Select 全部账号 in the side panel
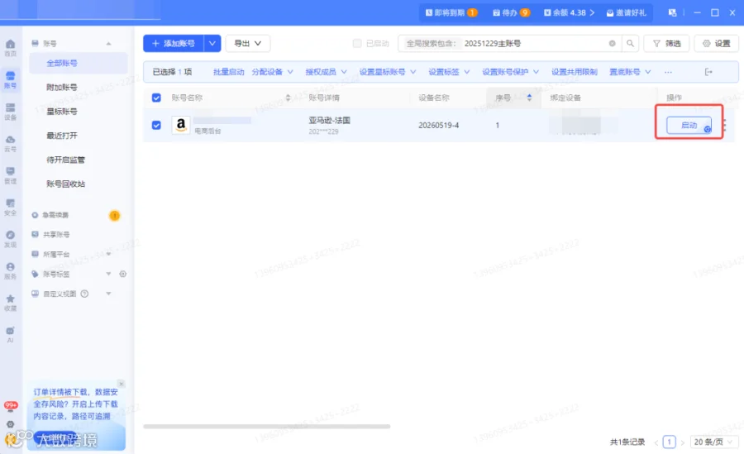This screenshot has height=454, width=744. point(79,63)
